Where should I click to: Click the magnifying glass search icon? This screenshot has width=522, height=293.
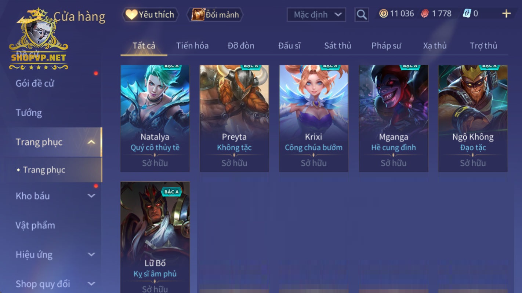click(362, 15)
